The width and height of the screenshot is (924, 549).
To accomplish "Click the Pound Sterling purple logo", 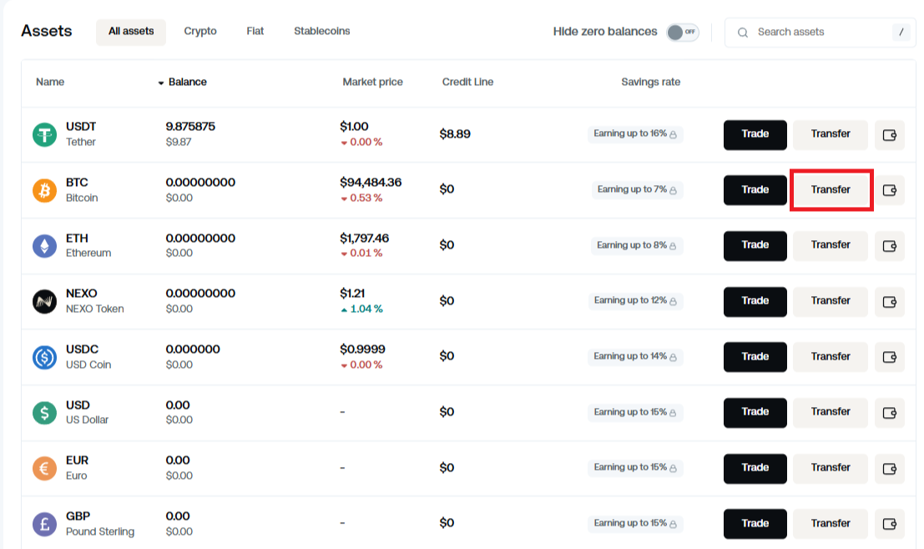I will click(x=44, y=524).
